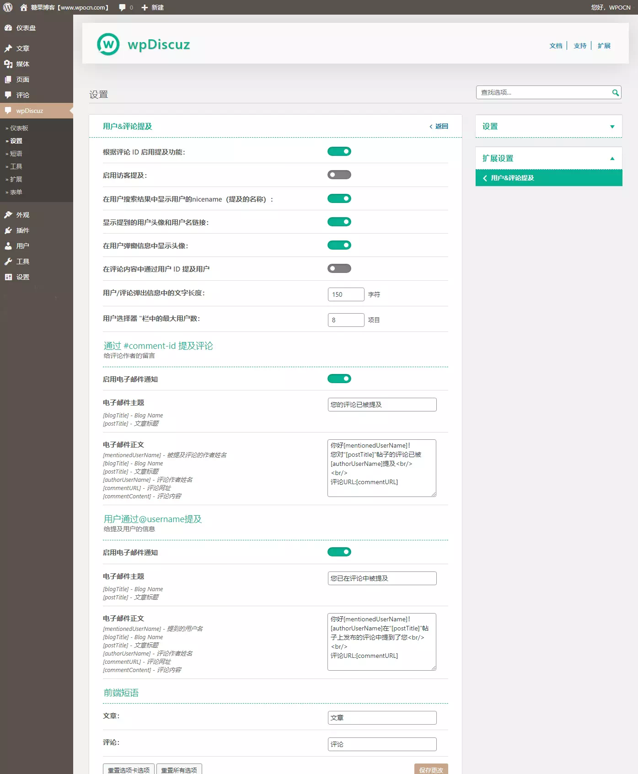
Task: Click the back chevron beside 返回
Action: (x=431, y=127)
